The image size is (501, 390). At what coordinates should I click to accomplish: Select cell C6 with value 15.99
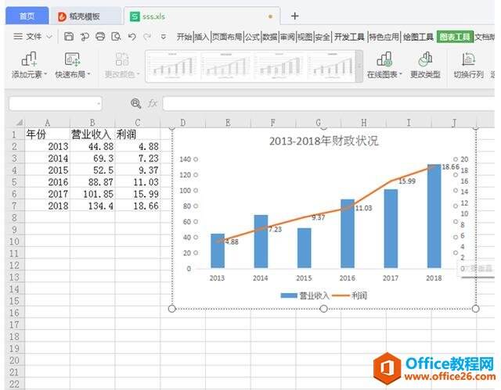coord(138,194)
